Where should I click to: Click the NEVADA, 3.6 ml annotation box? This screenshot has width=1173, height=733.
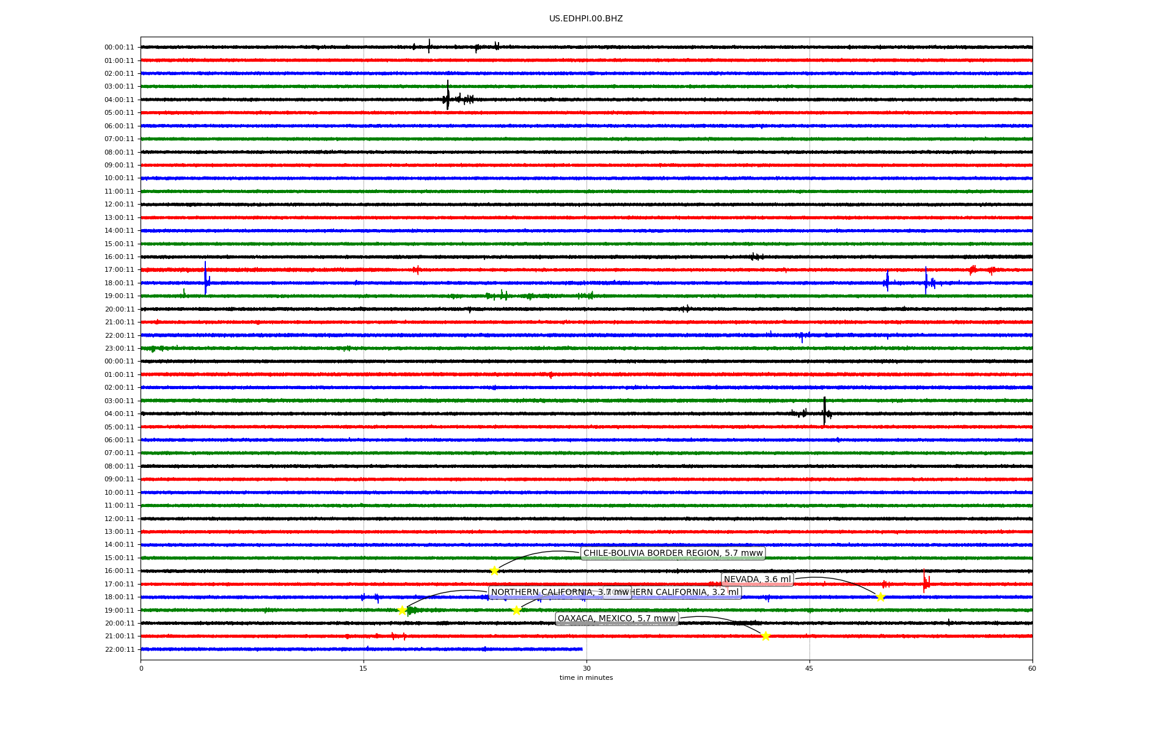click(x=757, y=580)
